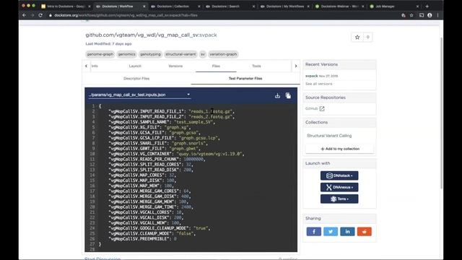This screenshot has height=260, width=462.
Task: Click the variation-graph label chip
Action: point(223,54)
